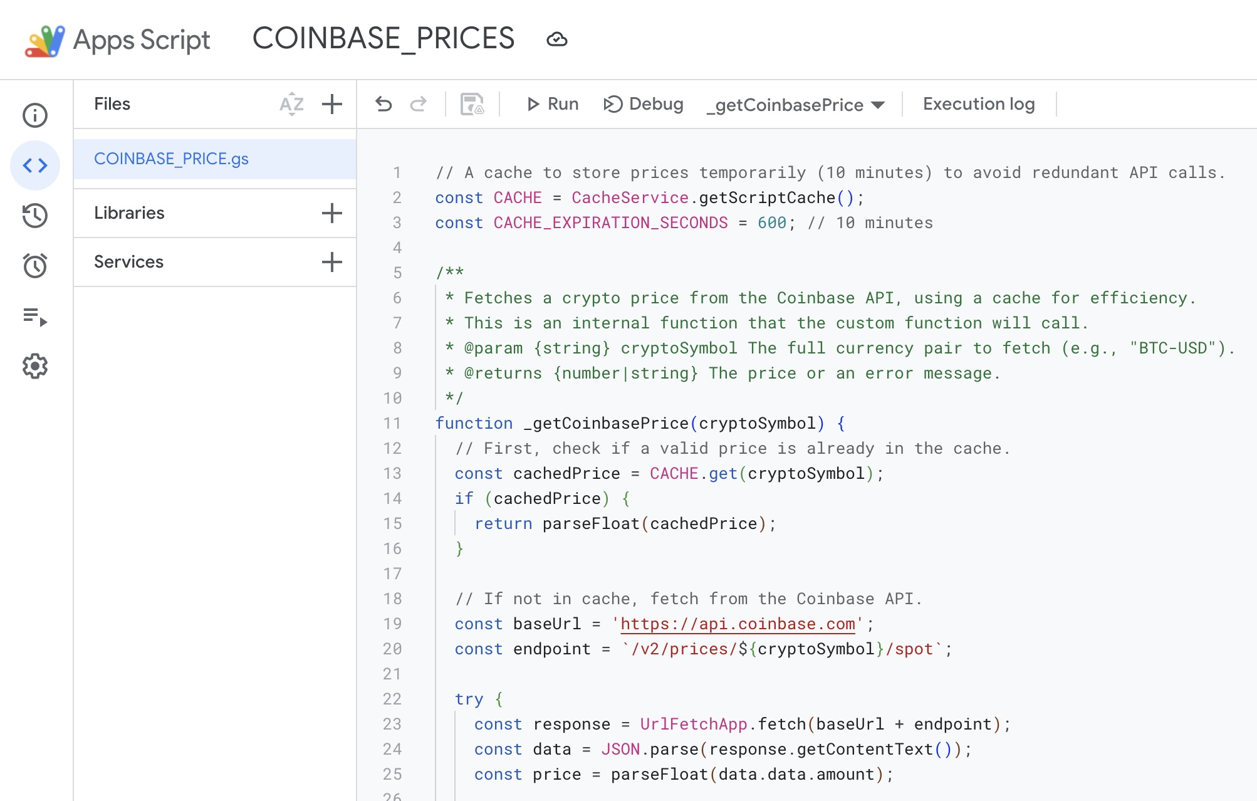Open the _getCoinbasePrice function dropdown
Viewport: 1257px width, 801px height.
point(796,105)
